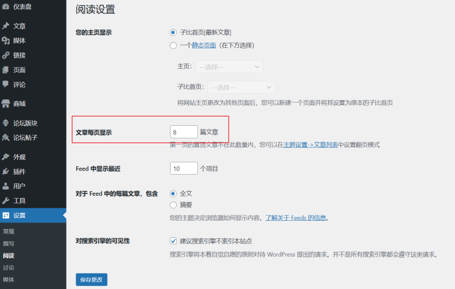Image resolution: width=455 pixels, height=289 pixels.
Task: Open the 子比首页 page dropdown
Action: [241, 88]
